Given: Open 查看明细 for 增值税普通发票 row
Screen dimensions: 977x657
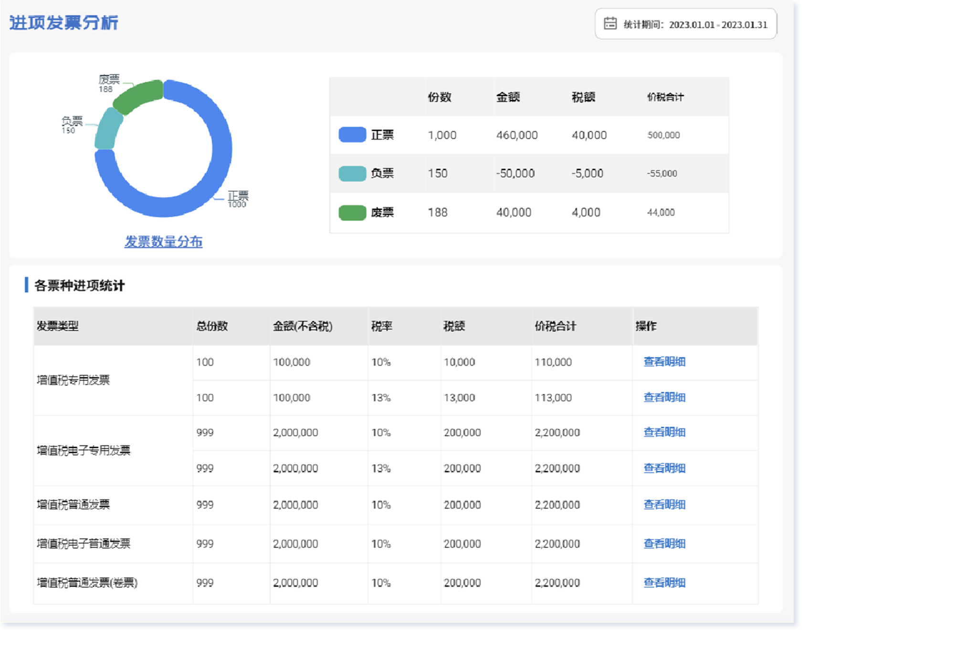Looking at the screenshot, I should (664, 504).
